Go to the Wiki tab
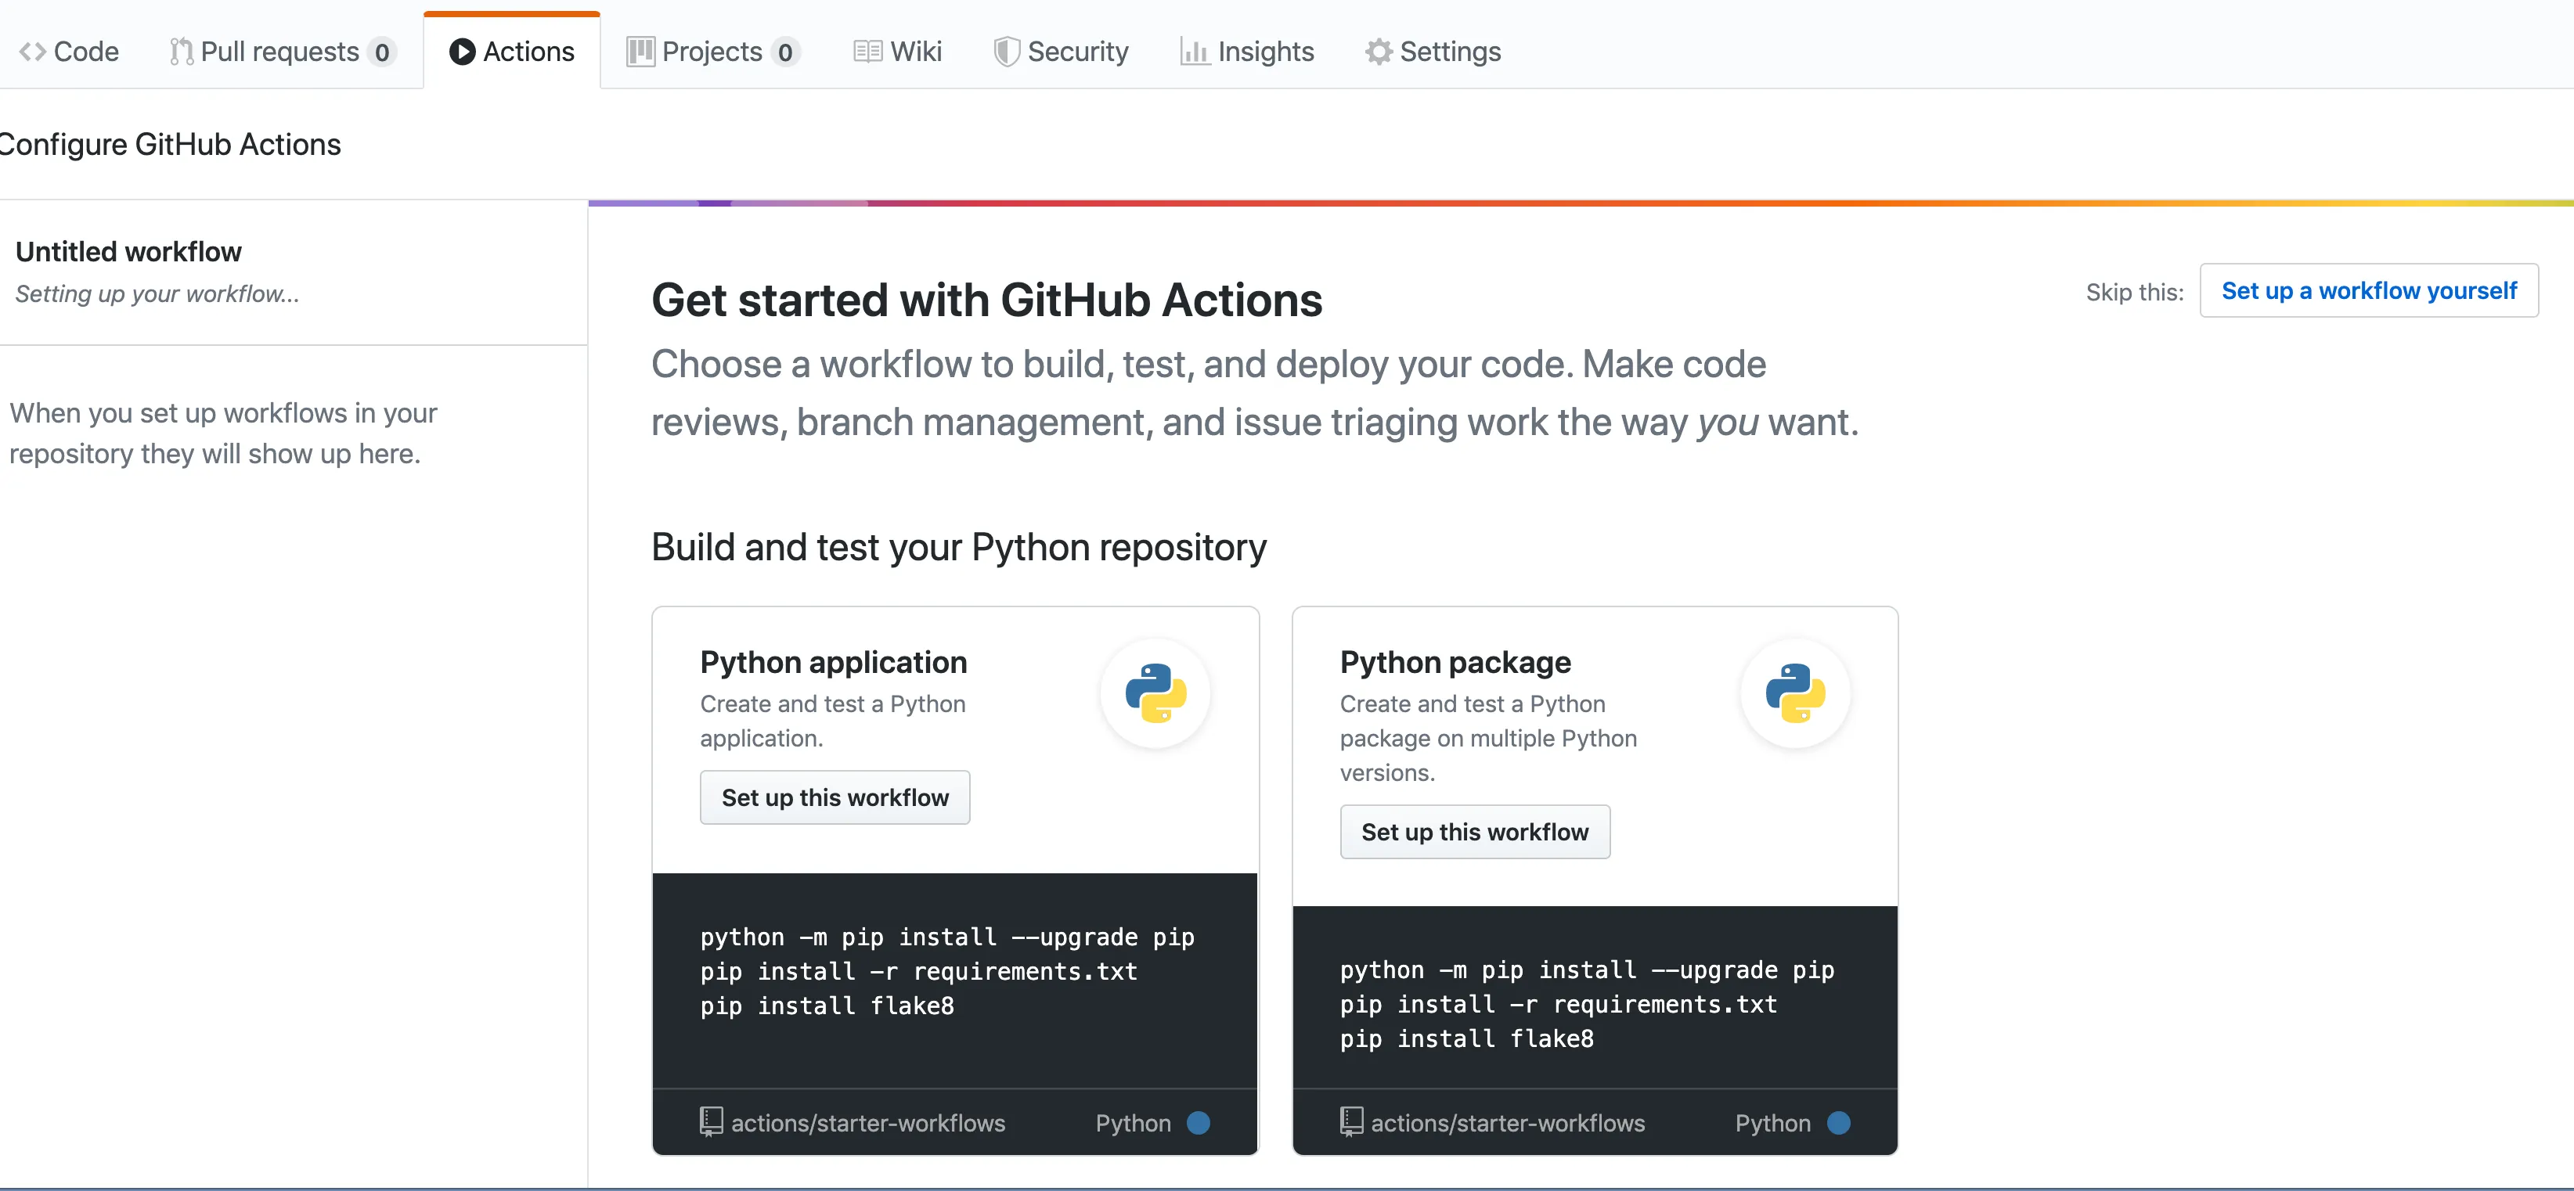 [897, 51]
